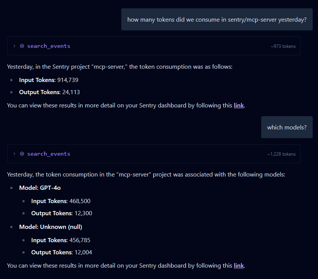Expand the first search_events chevron (~973 tokens)

[14, 46]
